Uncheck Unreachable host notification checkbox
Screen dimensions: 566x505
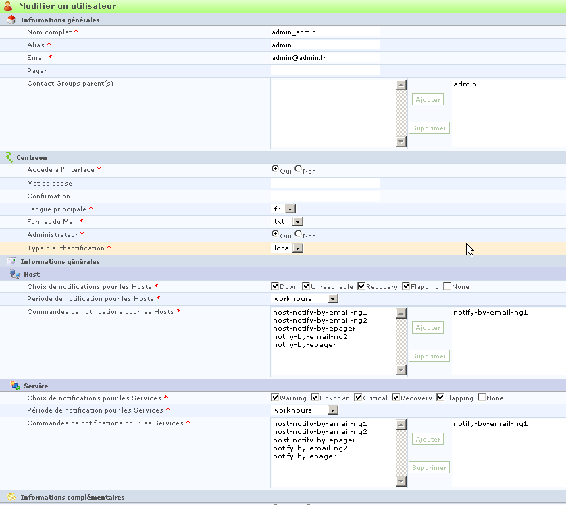306,286
